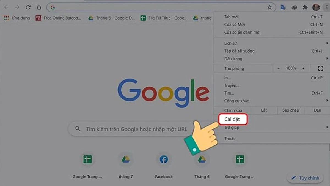Click Dán in the edit row
This screenshot has width=330, height=186.
tap(317, 110)
